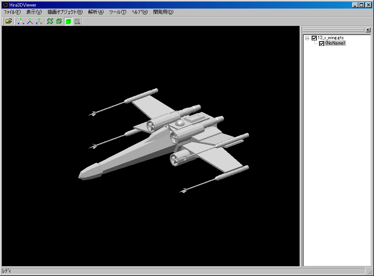Open the 解析(A) menu
This screenshot has width=374, height=276.
click(96, 12)
